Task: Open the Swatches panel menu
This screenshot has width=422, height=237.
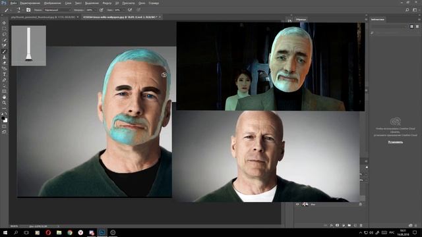Action: (x=366, y=19)
